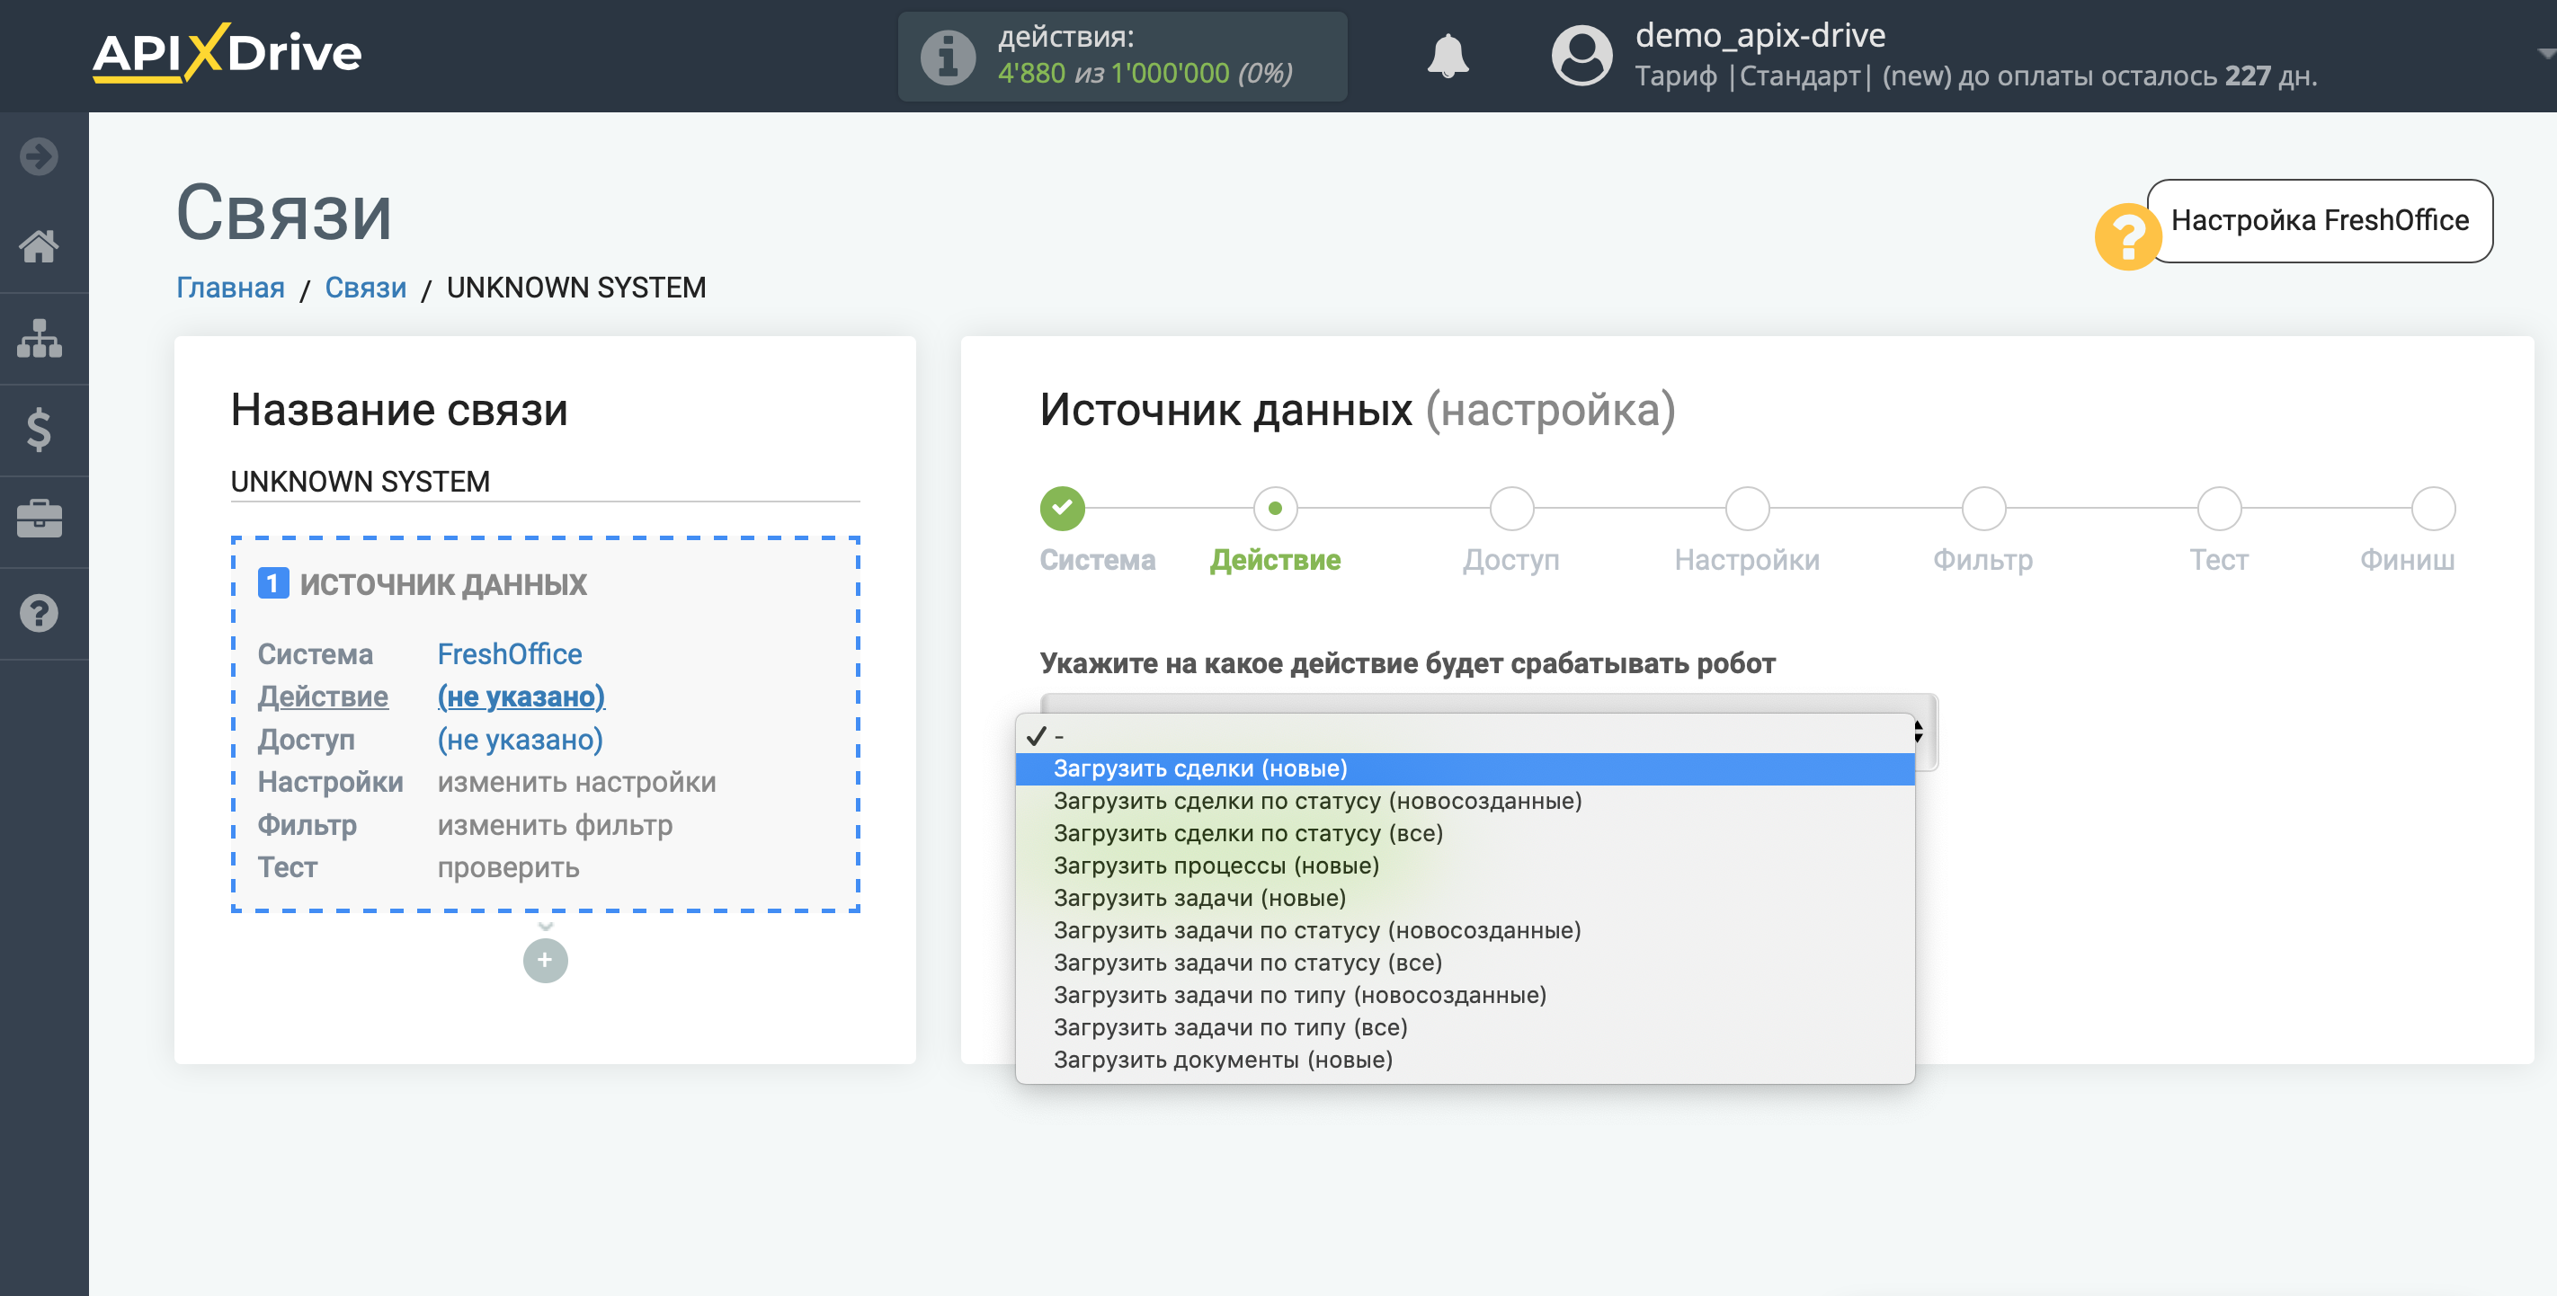
Task: Click the info icon beside the actions counter
Action: click(x=948, y=57)
